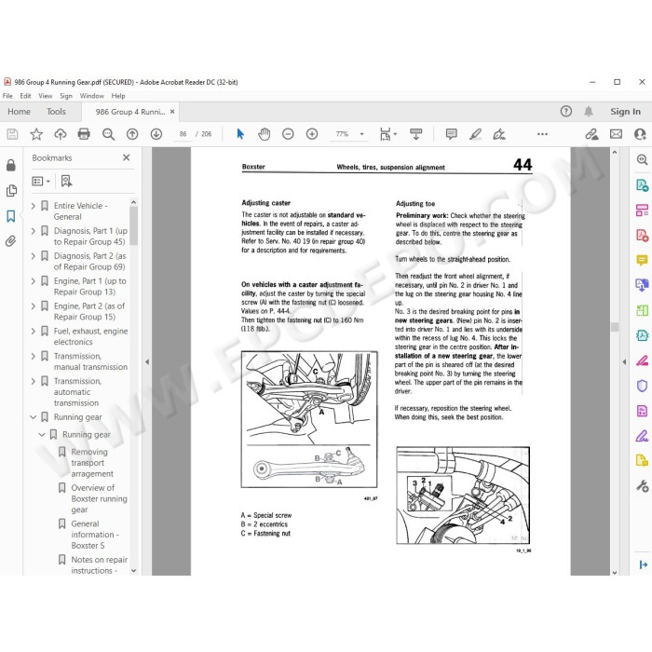Collapse the left navigation pane arrow
The image size is (652, 652).
tap(147, 361)
